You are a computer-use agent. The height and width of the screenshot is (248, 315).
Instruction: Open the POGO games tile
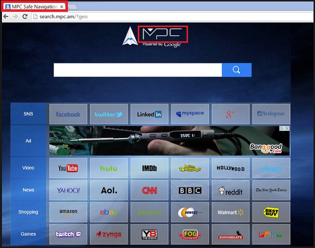(271, 234)
